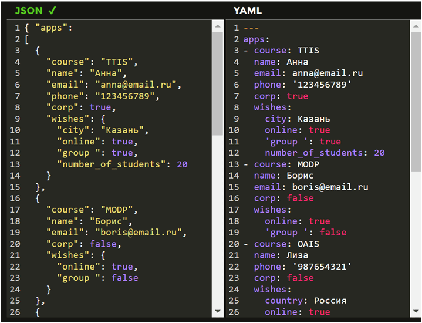Select the YAML pane header
This screenshot has width=422, height=323.
click(247, 11)
